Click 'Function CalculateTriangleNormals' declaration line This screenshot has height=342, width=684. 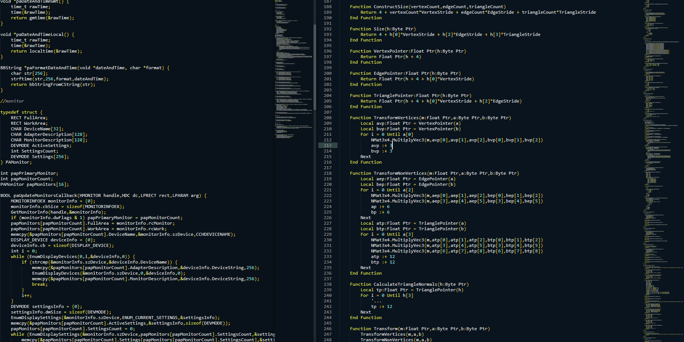[409, 284]
